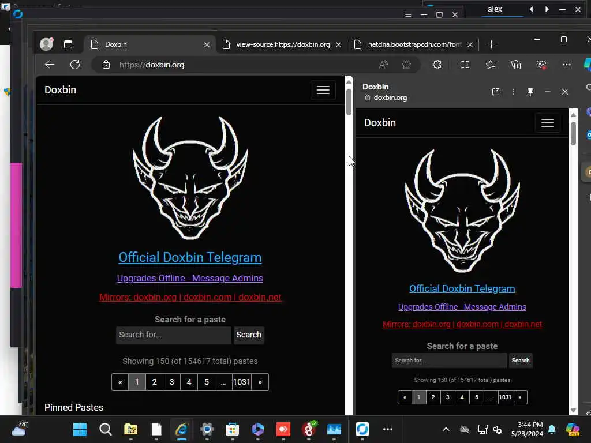The height and width of the screenshot is (443, 591).
Task: Close the netdna.bootstrapcdn.com tab
Action: tap(470, 45)
